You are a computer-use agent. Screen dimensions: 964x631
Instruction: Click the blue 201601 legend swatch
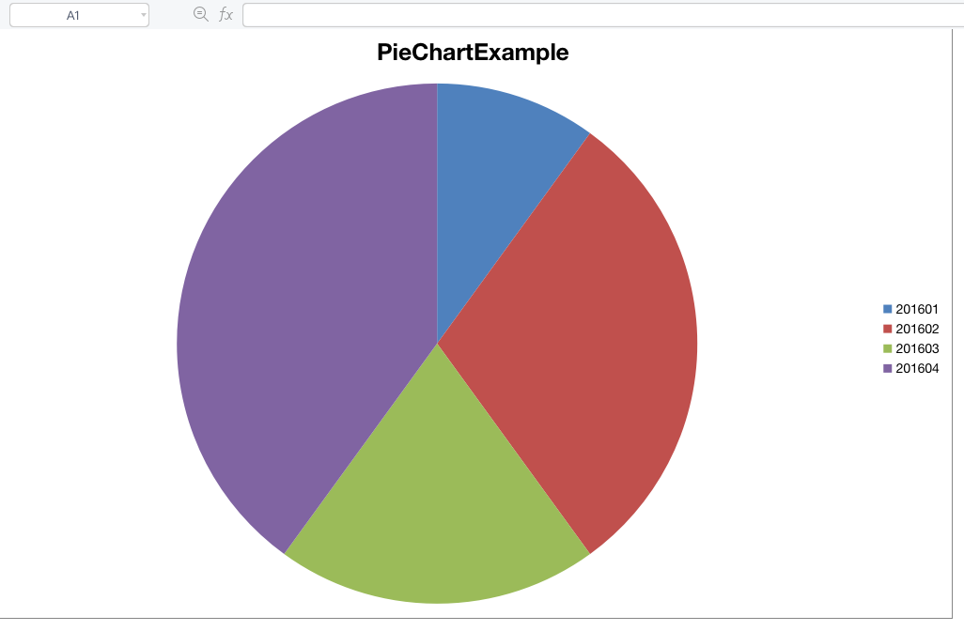(887, 309)
